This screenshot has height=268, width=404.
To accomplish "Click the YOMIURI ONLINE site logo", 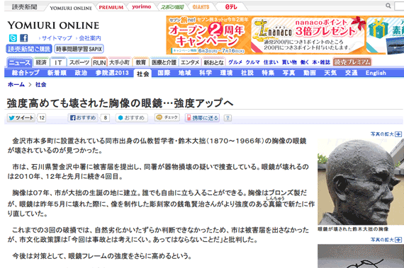I will click(53, 25).
